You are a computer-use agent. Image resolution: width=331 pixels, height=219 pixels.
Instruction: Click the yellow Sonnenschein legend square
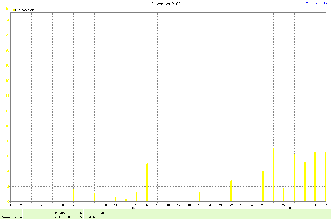coord(14,10)
